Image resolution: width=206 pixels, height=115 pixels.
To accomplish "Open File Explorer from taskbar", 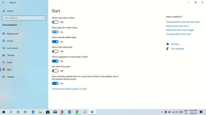I will click(40, 112).
